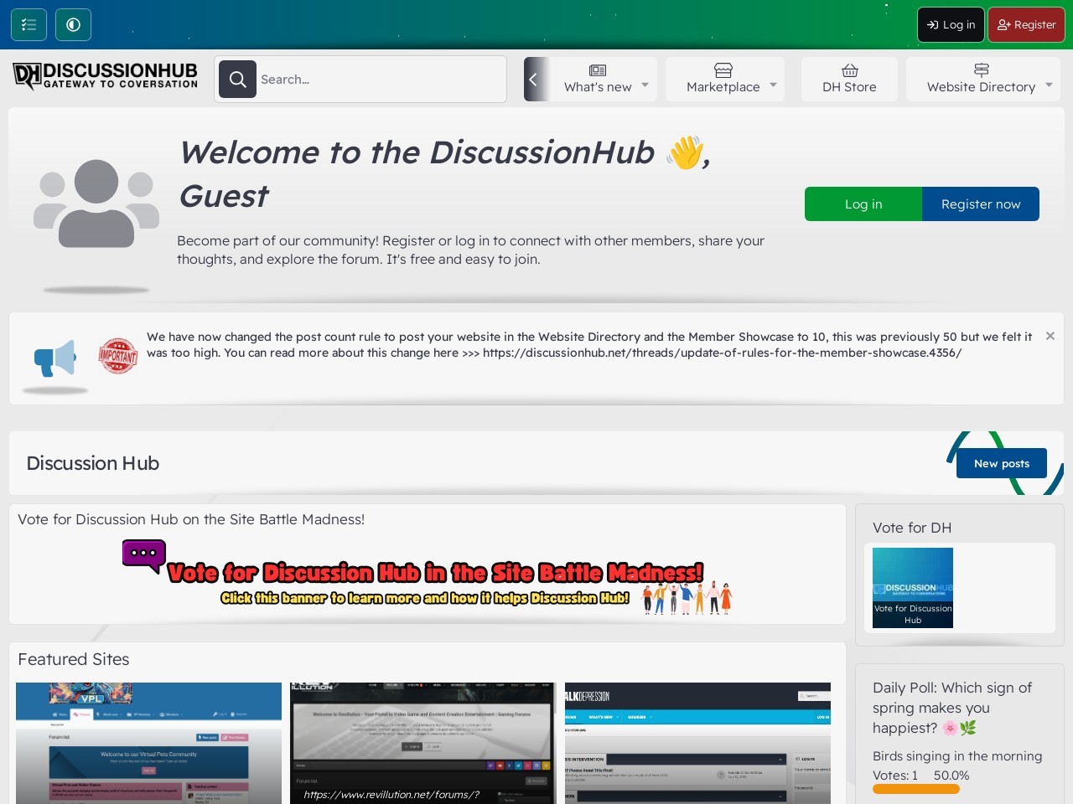The height and width of the screenshot is (804, 1073).
Task: Click the DiscussionHub logo
Action: tap(106, 76)
